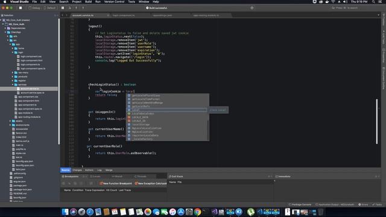The image size is (386, 217).
Task: Open Safari from the dock
Action: pos(90,212)
